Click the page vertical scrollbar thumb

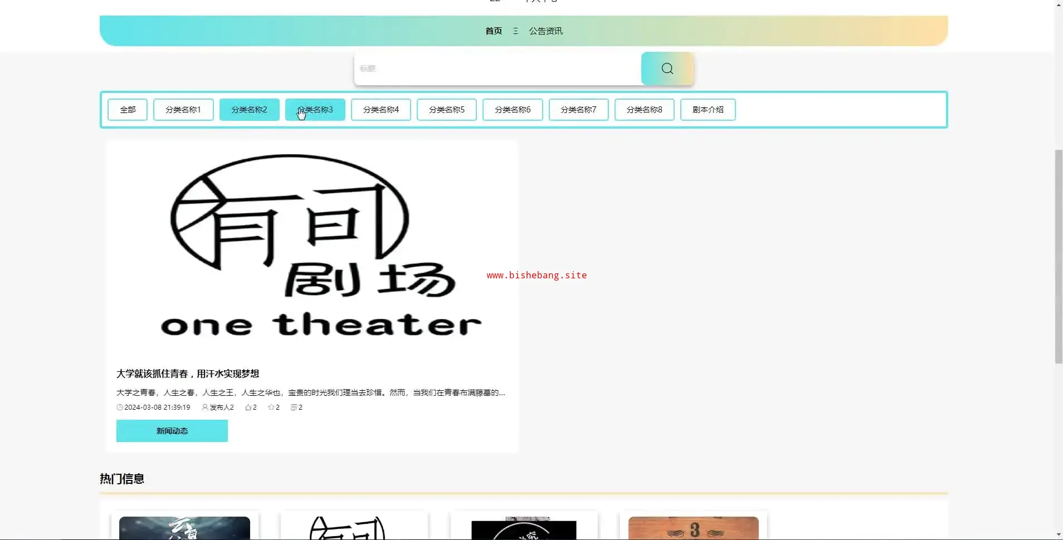pos(1059,256)
